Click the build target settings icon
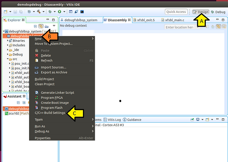The image size is (228, 162). click(29, 12)
